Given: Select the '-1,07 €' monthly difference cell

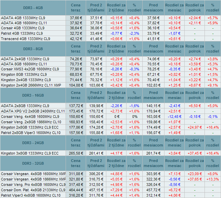Looking at the screenshot, I should pos(175,33).
